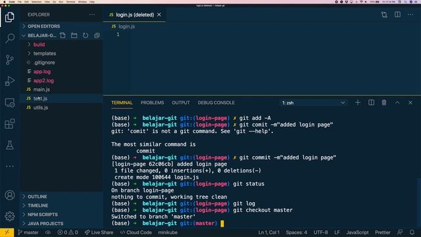Kill the active terminal
Viewport: 421px width, 237px height.
pos(384,103)
